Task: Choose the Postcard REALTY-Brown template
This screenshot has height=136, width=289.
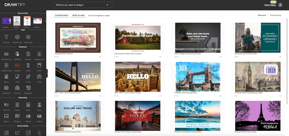Action: pos(78,38)
